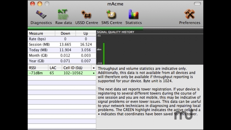
Task: Click the Rate (bps) row label
Action: coord(37,39)
